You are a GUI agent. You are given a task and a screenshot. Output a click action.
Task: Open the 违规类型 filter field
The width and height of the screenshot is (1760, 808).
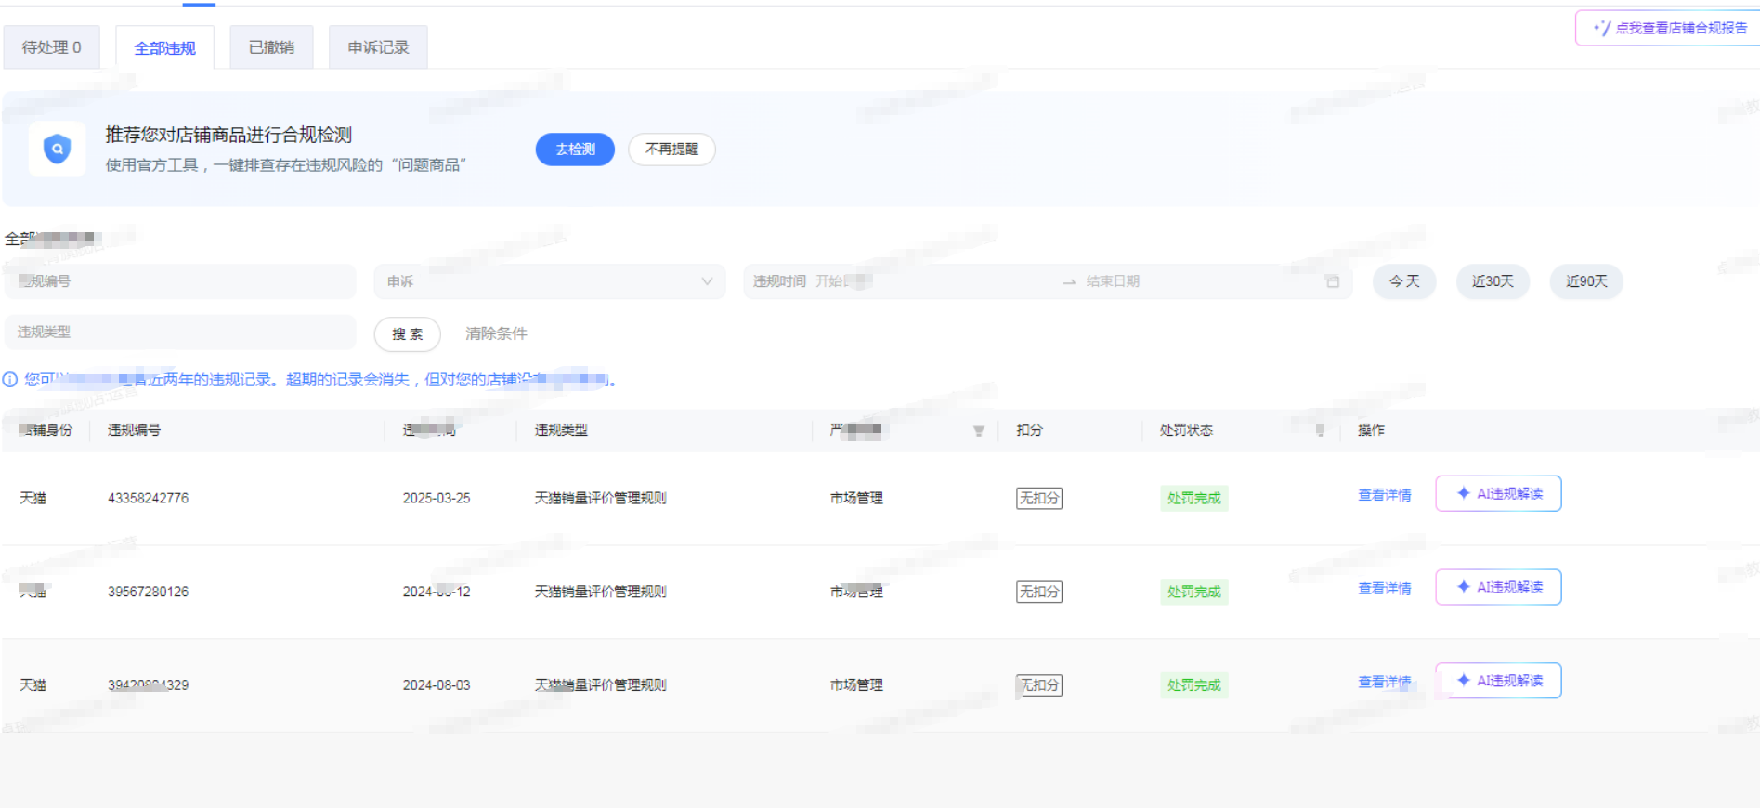[x=180, y=332]
